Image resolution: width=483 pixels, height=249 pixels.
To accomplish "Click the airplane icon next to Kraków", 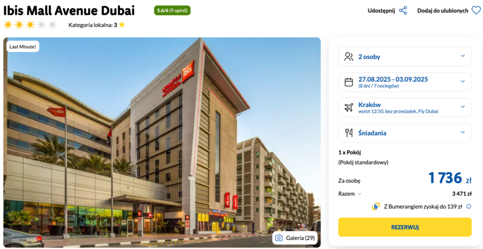I will [349, 107].
